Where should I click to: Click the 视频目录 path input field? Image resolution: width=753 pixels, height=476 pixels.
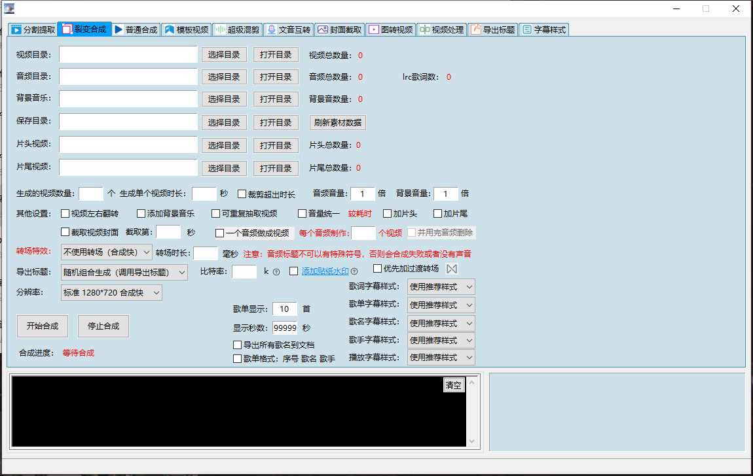tap(128, 54)
